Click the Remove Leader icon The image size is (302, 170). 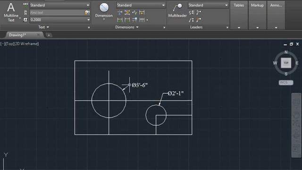coord(199,20)
